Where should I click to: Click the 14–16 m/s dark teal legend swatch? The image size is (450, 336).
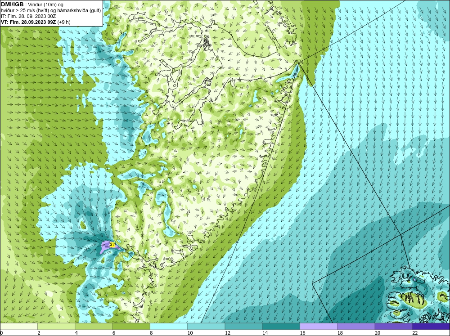281,327
